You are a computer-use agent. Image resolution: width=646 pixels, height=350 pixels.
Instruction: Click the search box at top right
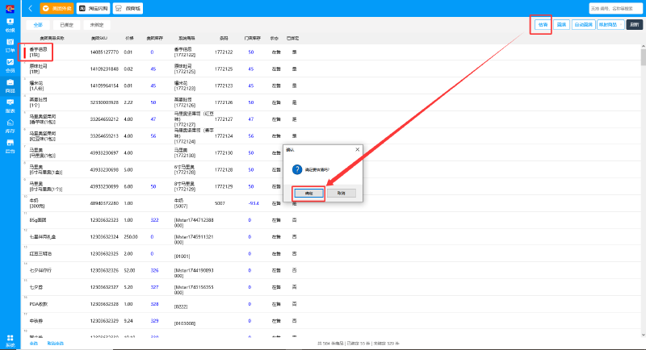615,8
